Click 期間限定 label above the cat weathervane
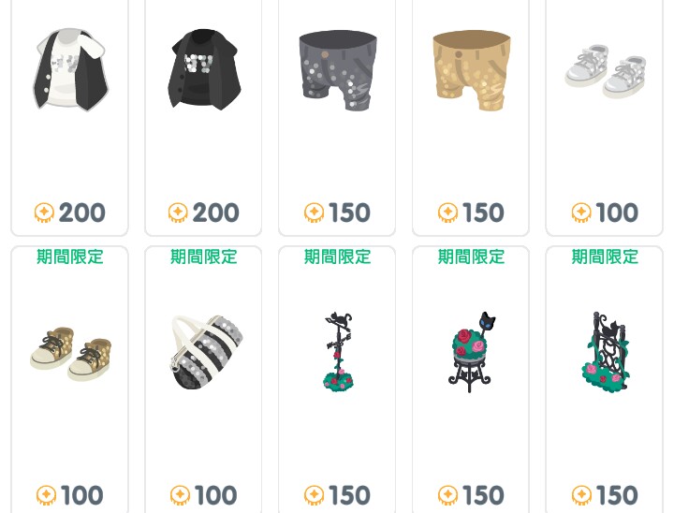 coord(337,256)
